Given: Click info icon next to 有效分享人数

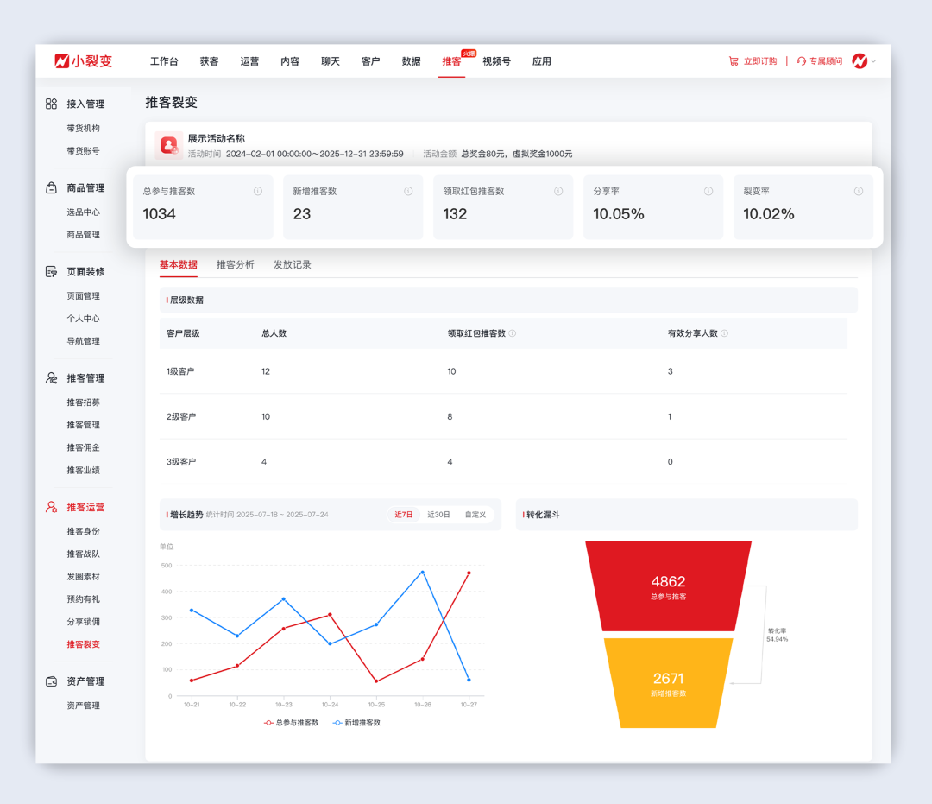Looking at the screenshot, I should point(724,333).
